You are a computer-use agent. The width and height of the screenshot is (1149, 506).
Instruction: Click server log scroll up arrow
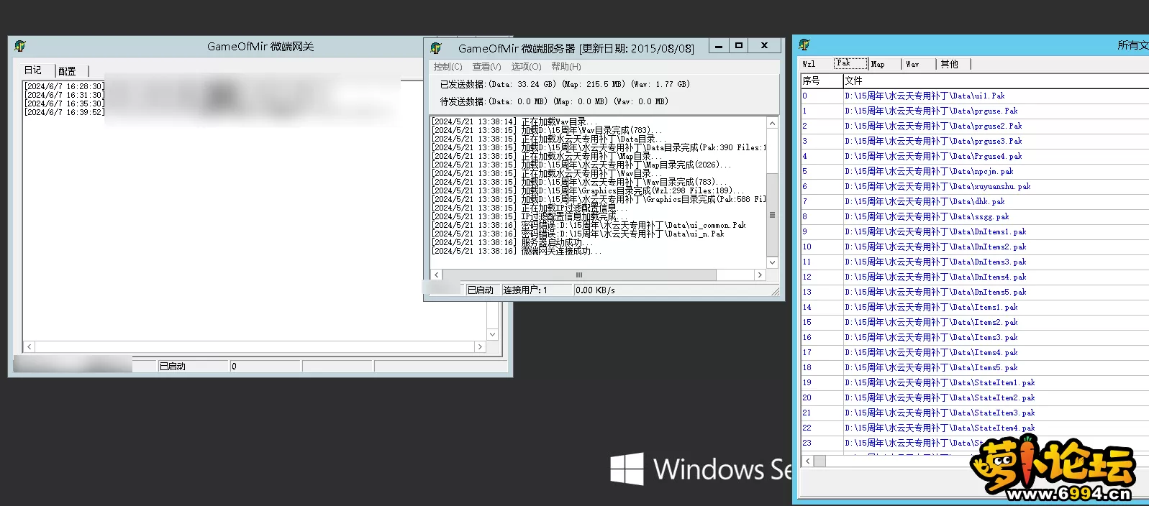[x=772, y=124]
